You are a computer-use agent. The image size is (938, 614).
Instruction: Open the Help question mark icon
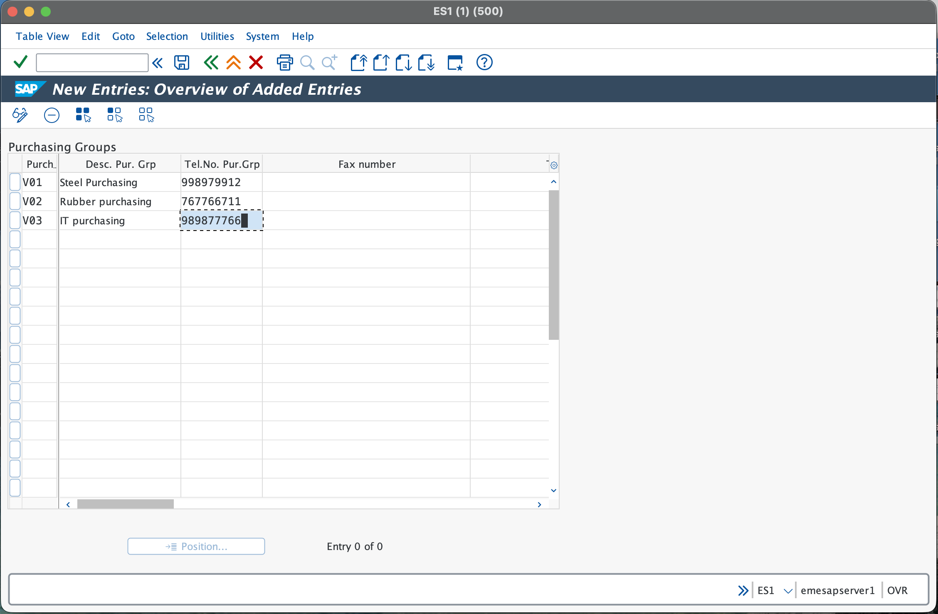(x=484, y=63)
